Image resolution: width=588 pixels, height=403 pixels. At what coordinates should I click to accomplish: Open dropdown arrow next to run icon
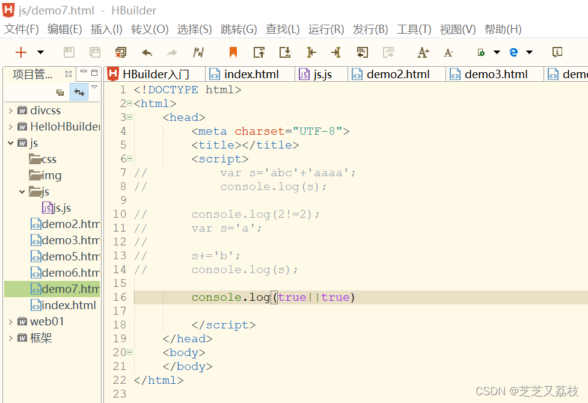(x=497, y=52)
